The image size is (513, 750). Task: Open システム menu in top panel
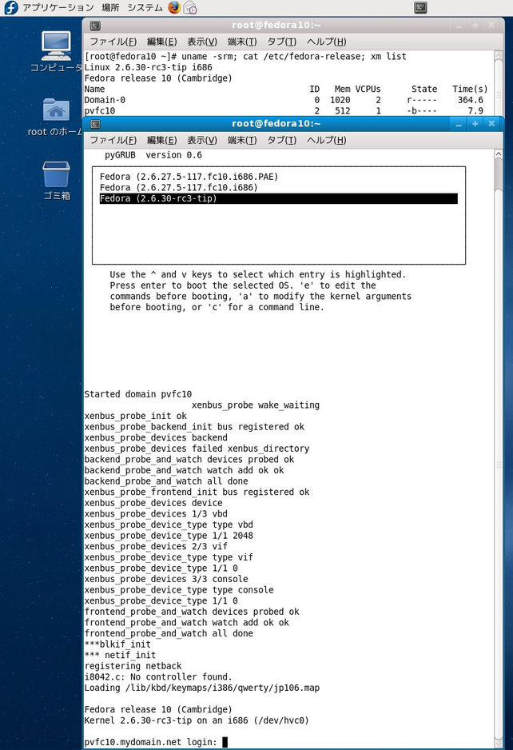coord(145,7)
